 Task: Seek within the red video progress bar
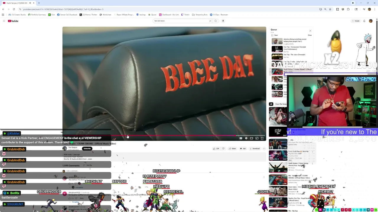point(164,135)
